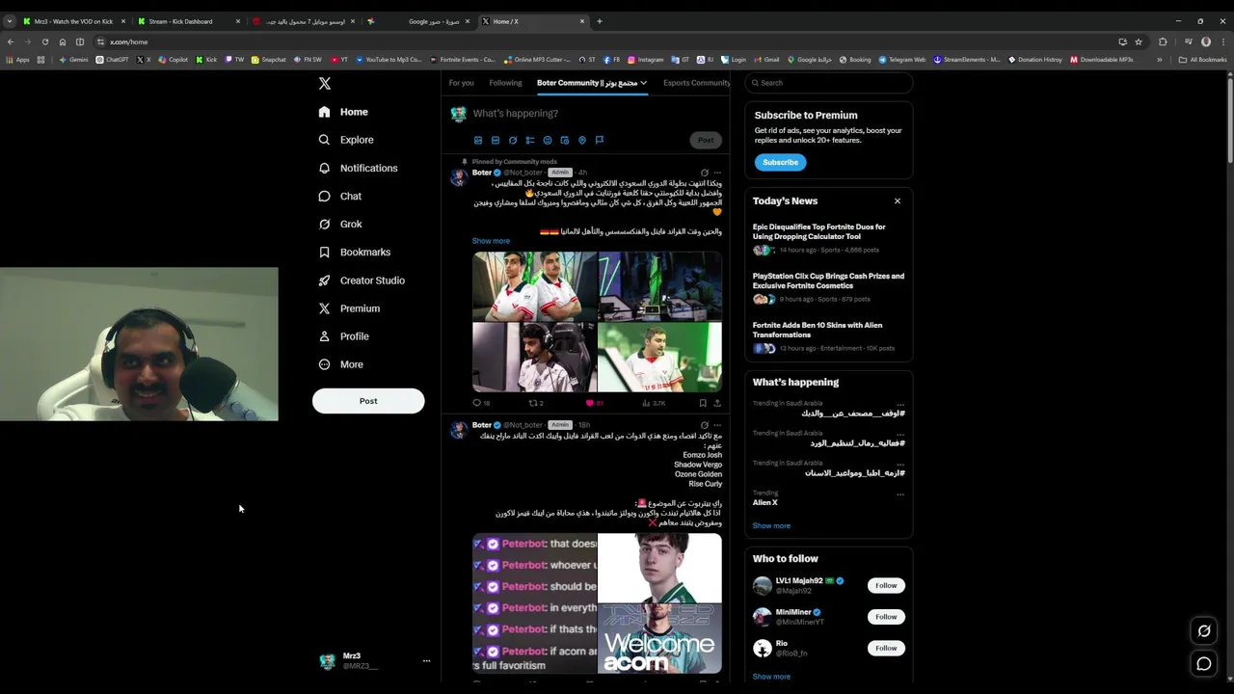Viewport: 1234px width, 694px height.
Task: Switch to the Esports Community tab
Action: (697, 83)
